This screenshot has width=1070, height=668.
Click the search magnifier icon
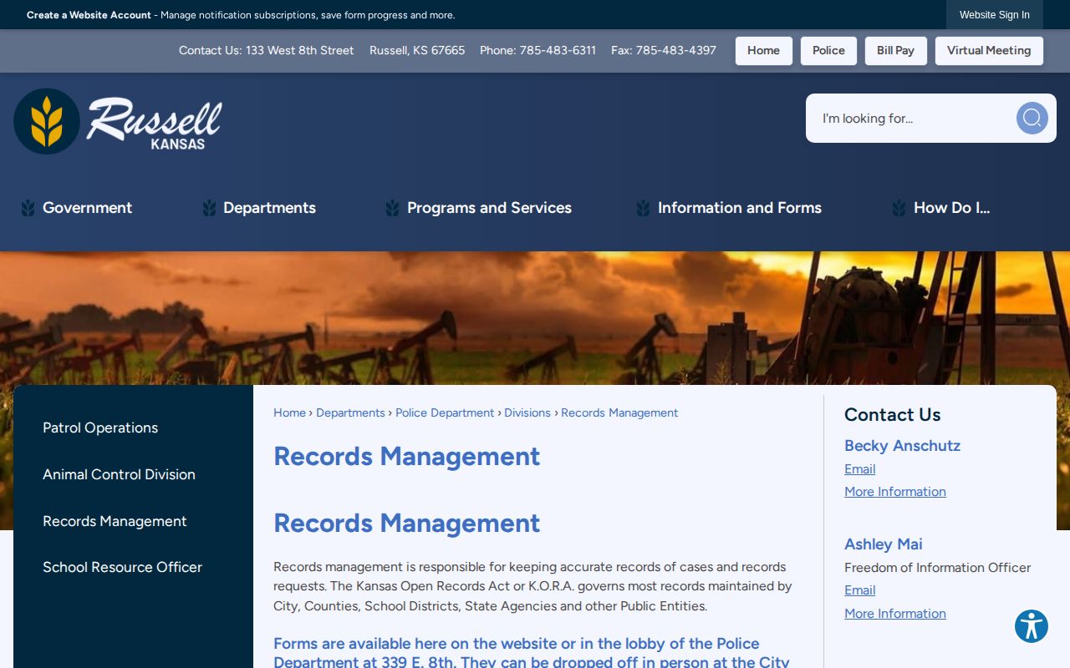pyautogui.click(x=1032, y=118)
